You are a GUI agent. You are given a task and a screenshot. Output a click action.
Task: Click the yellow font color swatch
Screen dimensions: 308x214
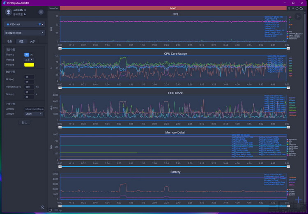29,64
